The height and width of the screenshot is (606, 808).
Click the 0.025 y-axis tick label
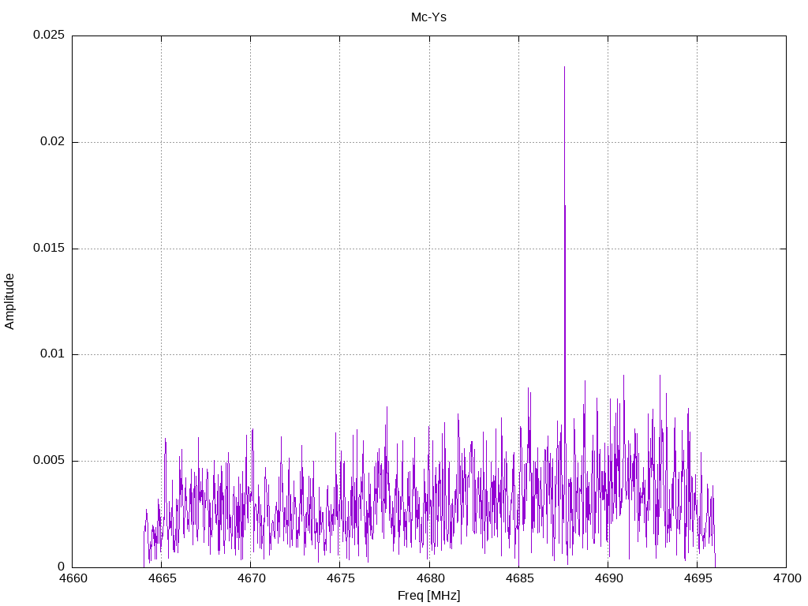(x=49, y=35)
